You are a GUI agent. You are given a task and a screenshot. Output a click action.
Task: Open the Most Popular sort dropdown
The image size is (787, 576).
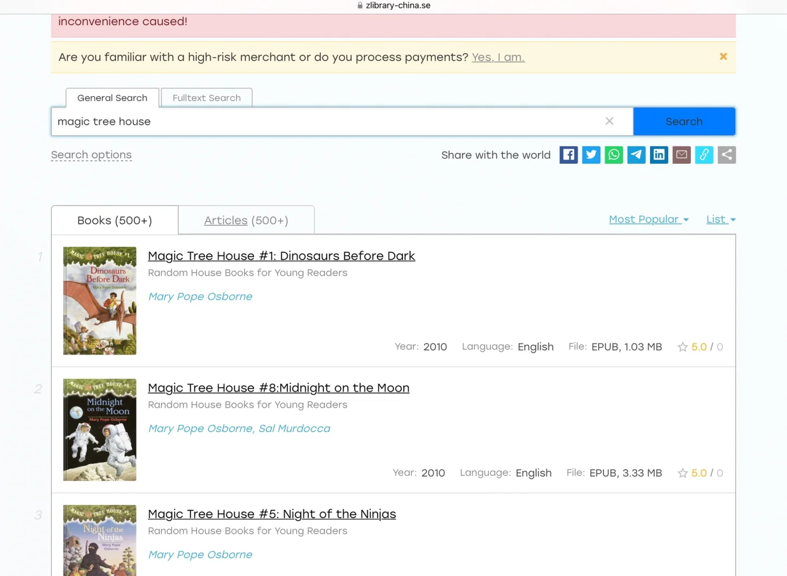coord(649,219)
